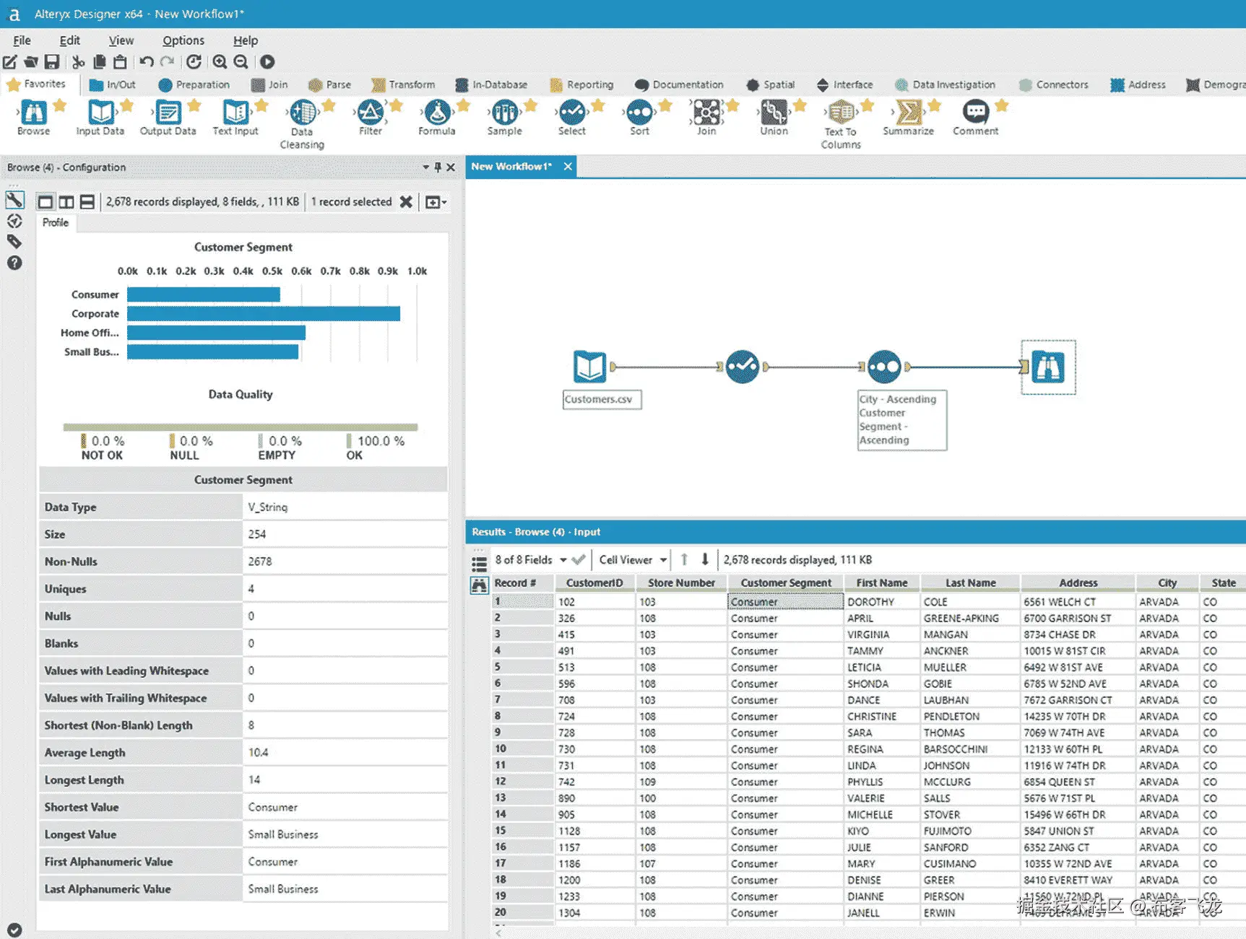The height and width of the screenshot is (939, 1246).
Task: Select the DOROTHY first name cell
Action: click(x=881, y=602)
